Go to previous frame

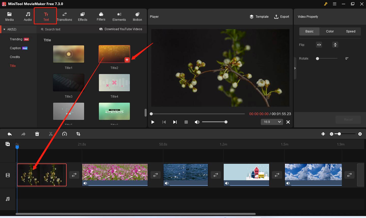[164, 122]
